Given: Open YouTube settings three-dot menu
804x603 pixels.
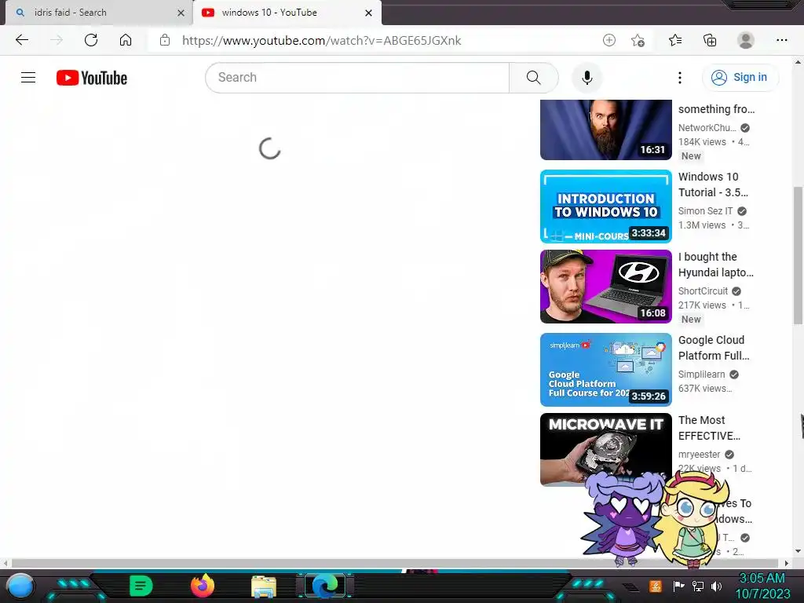Looking at the screenshot, I should 680,78.
